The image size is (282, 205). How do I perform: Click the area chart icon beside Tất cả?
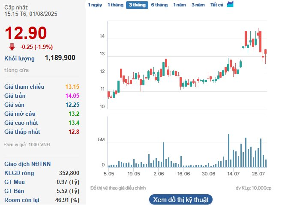pyautogui.click(x=230, y=5)
